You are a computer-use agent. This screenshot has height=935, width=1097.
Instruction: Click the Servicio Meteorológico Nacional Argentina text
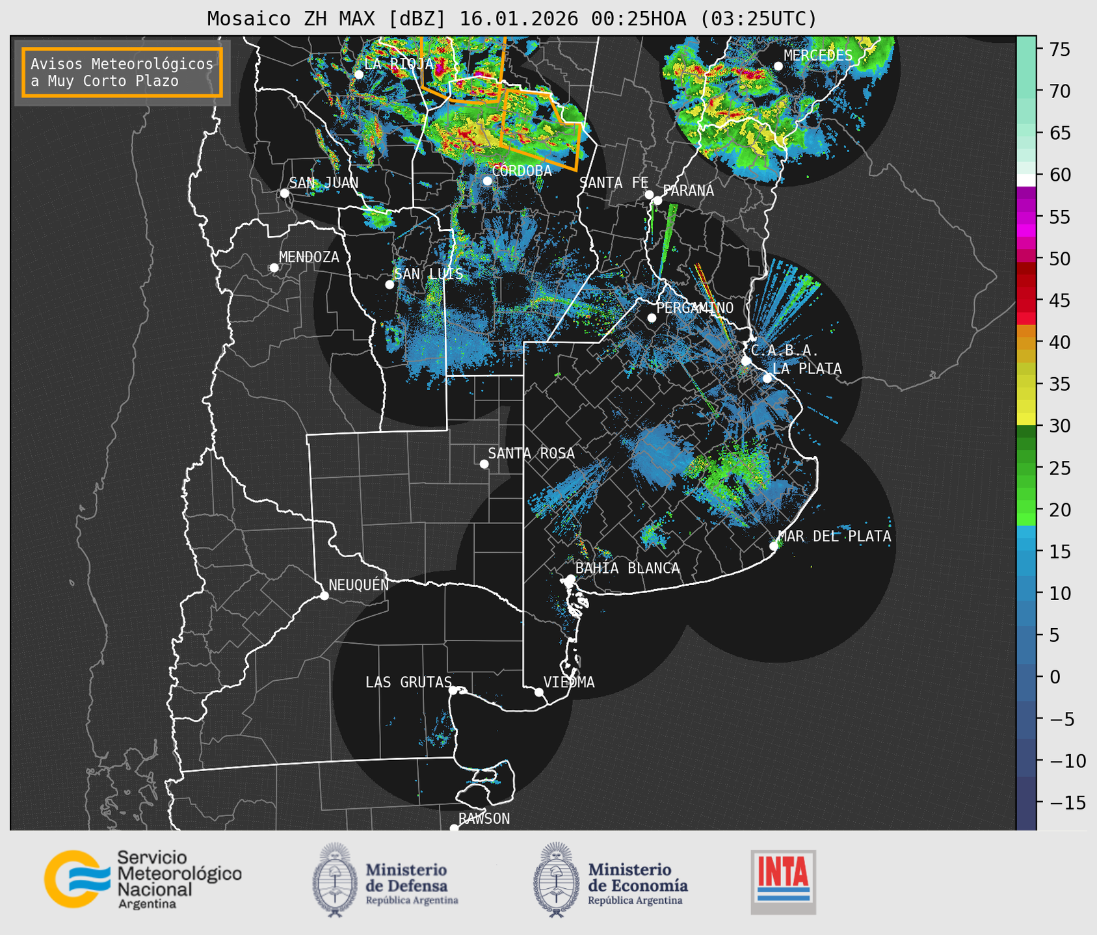click(x=179, y=880)
